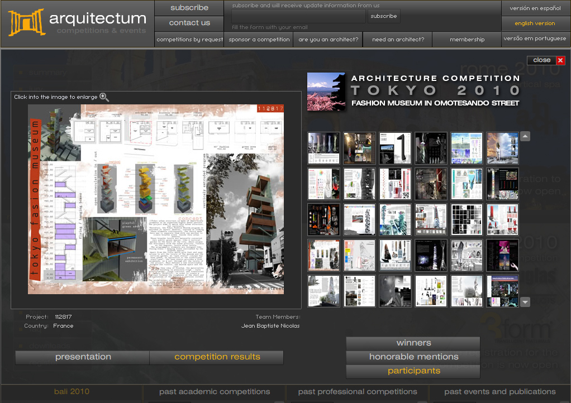
Task: Enlarge the main Tokyo fashion museum board
Action: click(156, 199)
